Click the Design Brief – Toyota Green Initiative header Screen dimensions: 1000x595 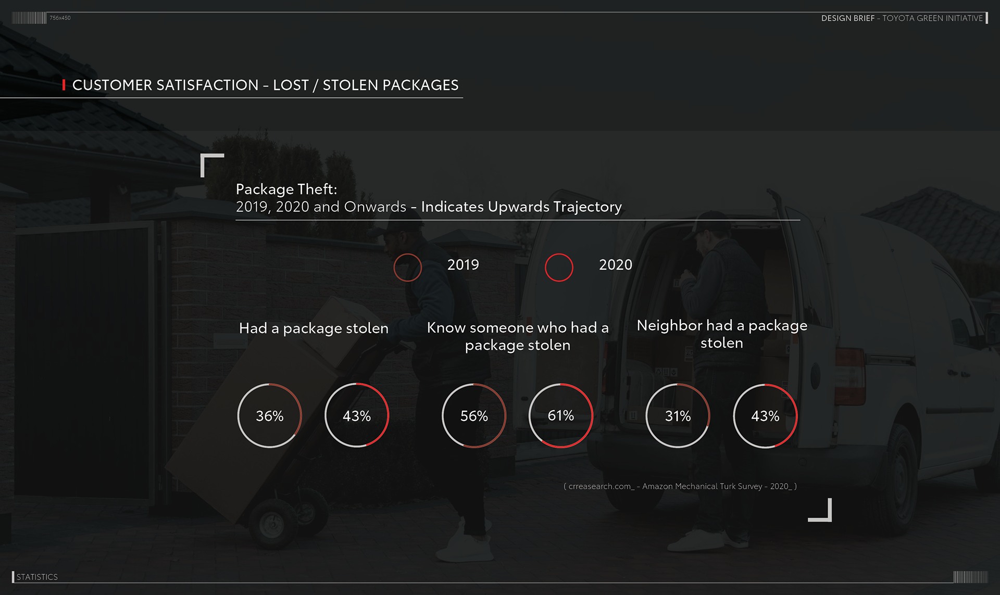[902, 18]
